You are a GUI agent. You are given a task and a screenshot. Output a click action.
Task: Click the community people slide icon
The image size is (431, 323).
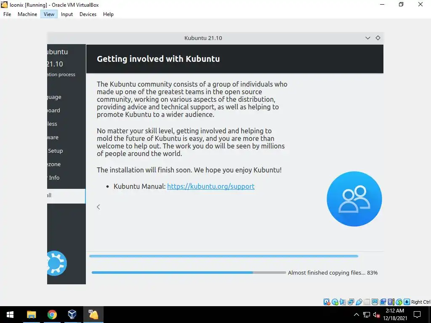(x=354, y=199)
